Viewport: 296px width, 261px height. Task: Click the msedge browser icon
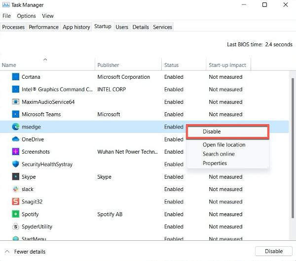[15, 127]
